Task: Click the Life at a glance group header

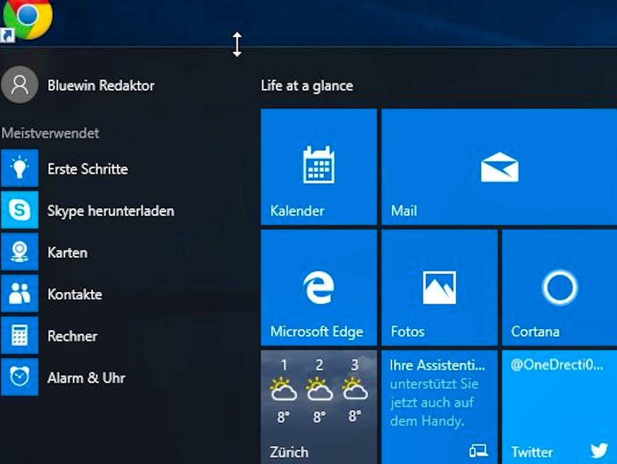Action: pos(307,86)
